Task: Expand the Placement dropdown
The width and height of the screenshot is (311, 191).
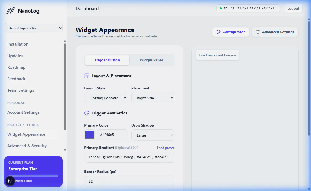Action: pyautogui.click(x=153, y=98)
